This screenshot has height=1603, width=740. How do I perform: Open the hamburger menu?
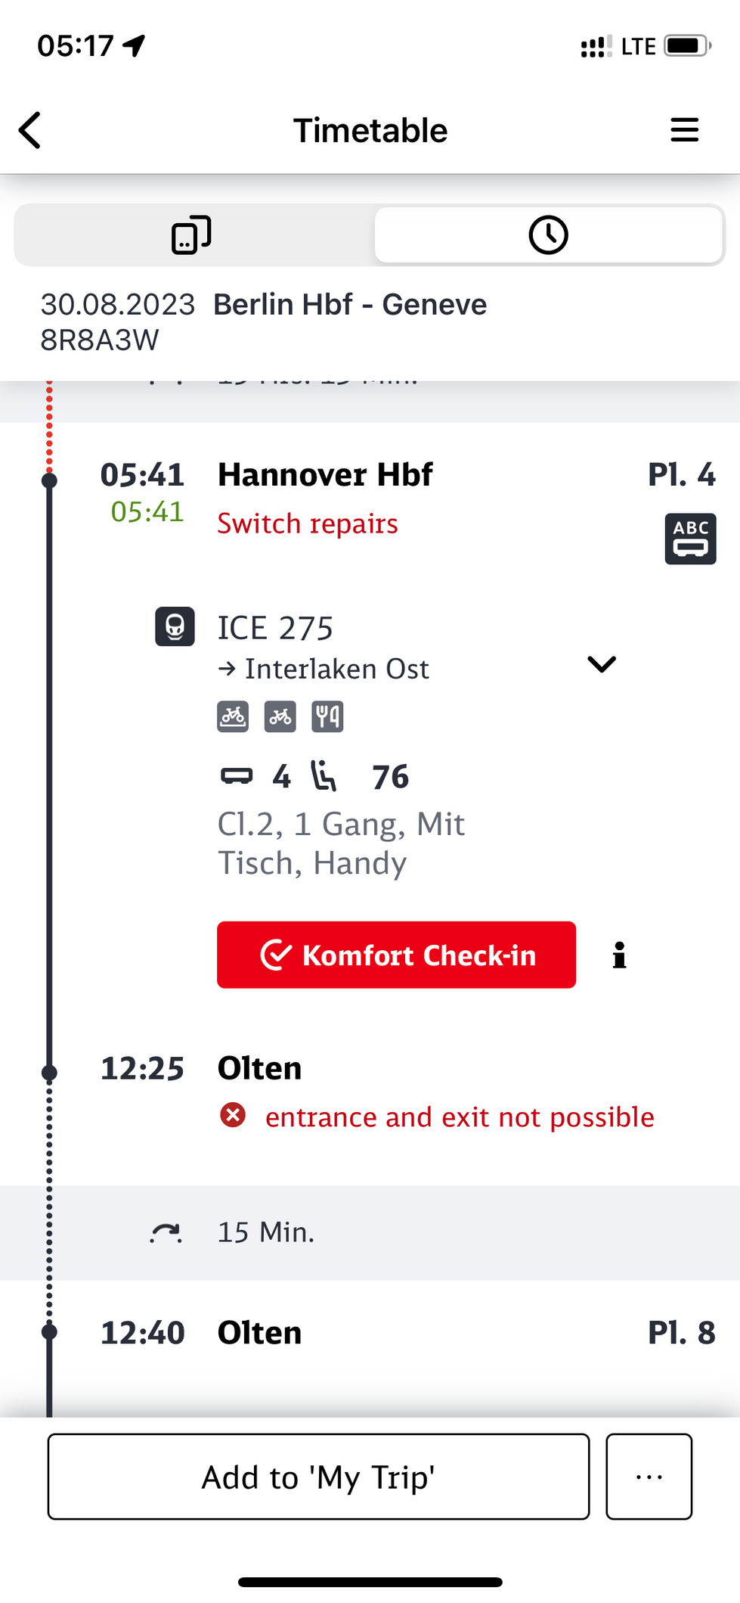click(684, 130)
